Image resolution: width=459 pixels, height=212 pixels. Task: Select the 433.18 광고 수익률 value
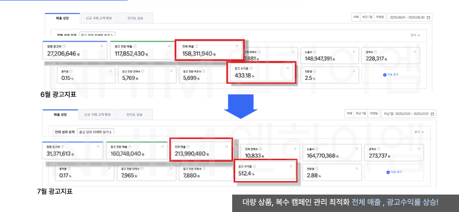pyautogui.click(x=243, y=76)
